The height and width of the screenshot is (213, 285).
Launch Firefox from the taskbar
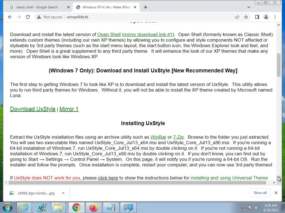pos(94,207)
